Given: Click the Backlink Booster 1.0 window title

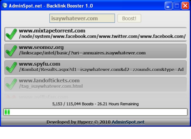Looking at the screenshot, I should (x=51, y=6).
